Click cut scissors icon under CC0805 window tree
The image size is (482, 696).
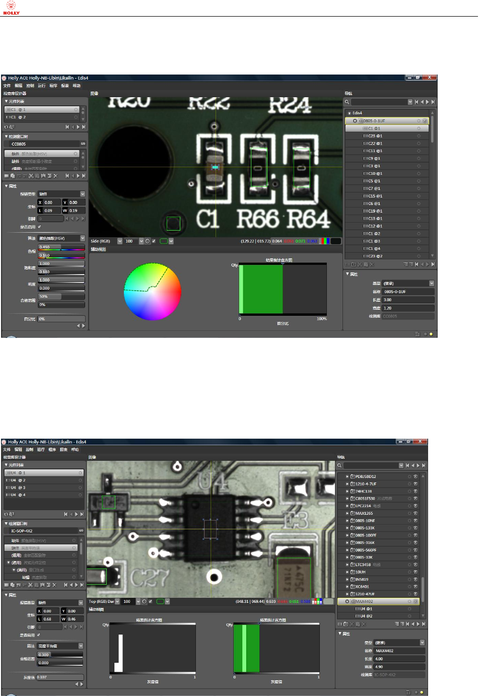pos(31,176)
